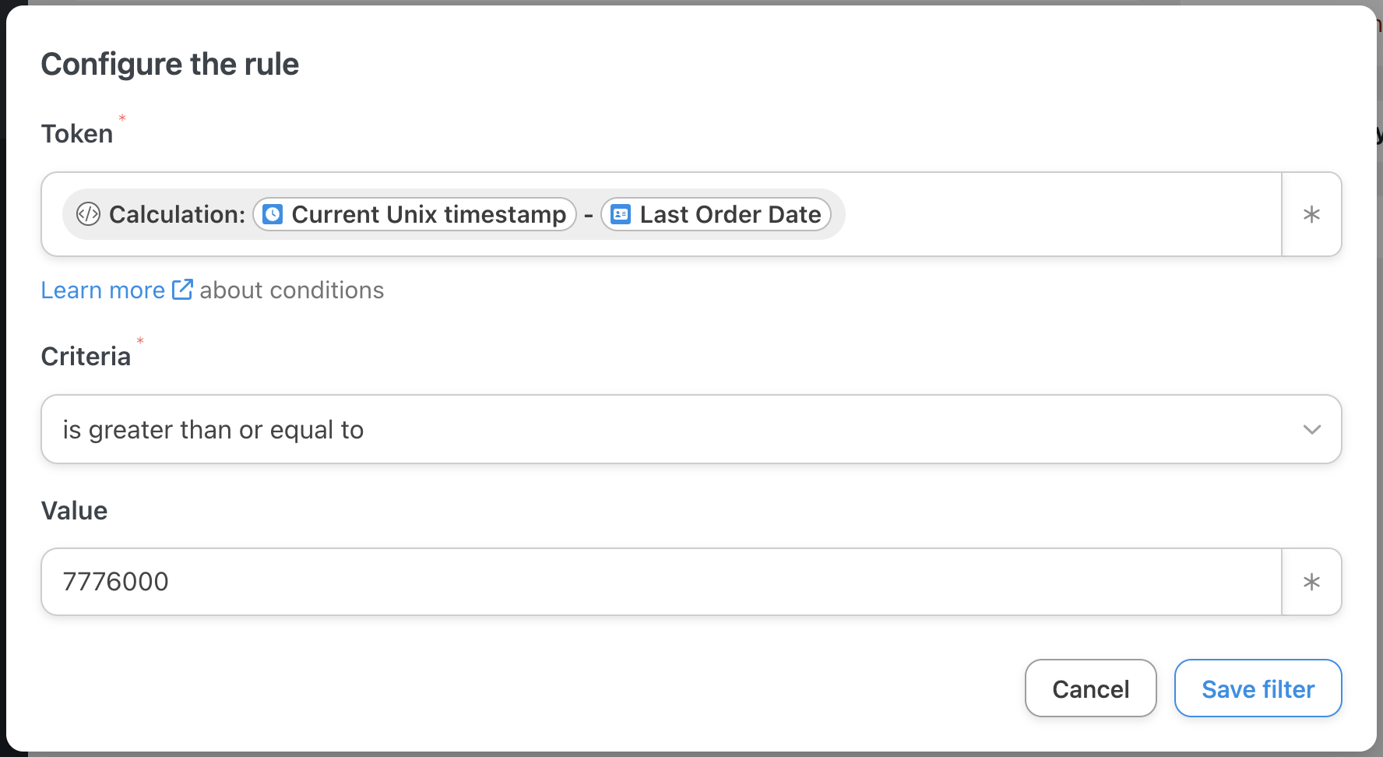Click the Token field label

77,134
